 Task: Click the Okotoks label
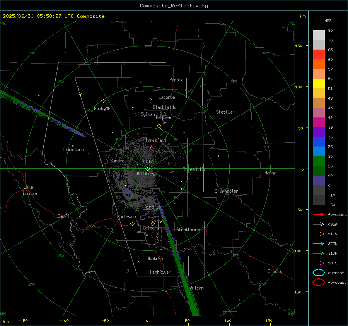pos(155,259)
